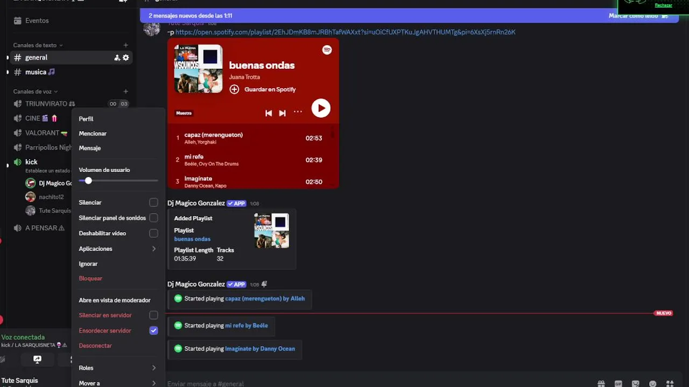Open the sticker picker icon
This screenshot has height=387, width=689.
coord(636,384)
